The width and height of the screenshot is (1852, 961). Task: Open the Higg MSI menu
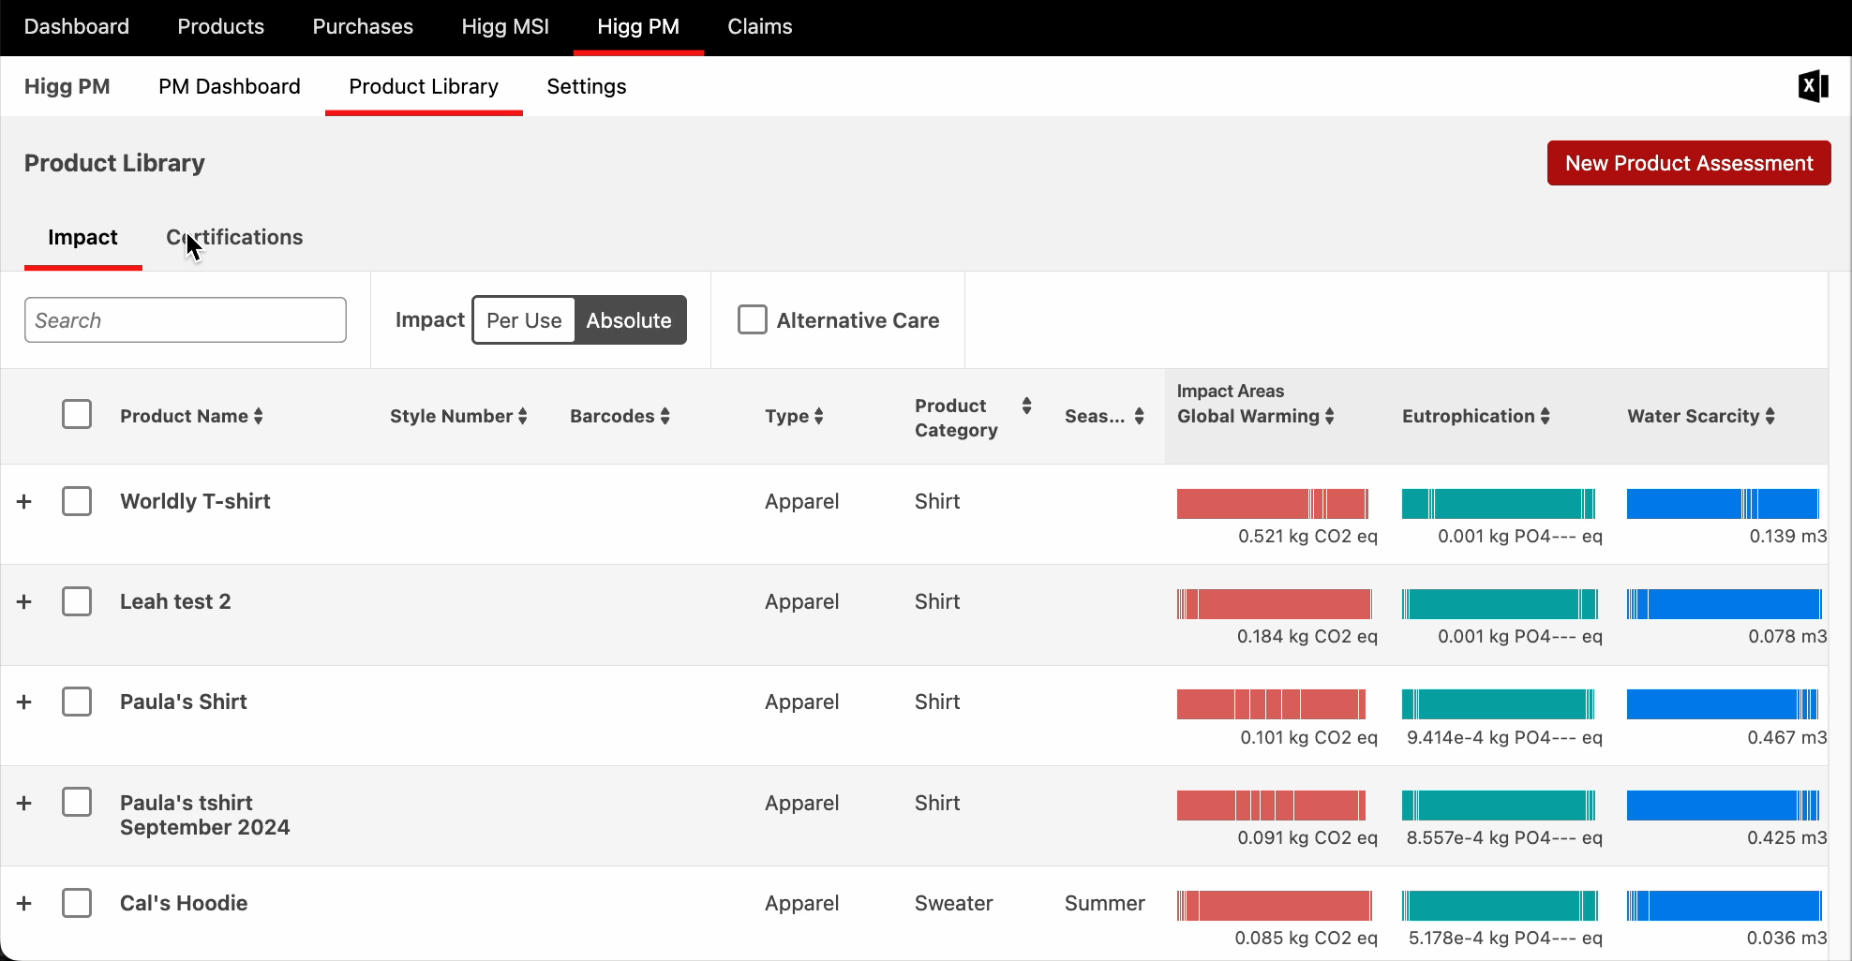(x=505, y=26)
